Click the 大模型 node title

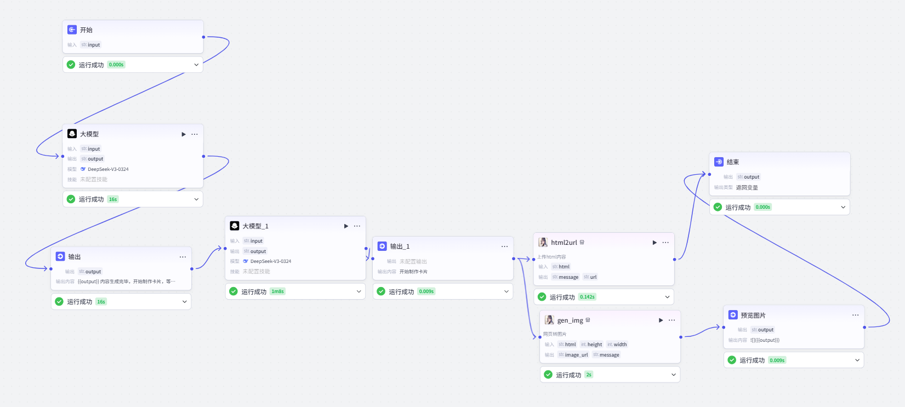[89, 134]
